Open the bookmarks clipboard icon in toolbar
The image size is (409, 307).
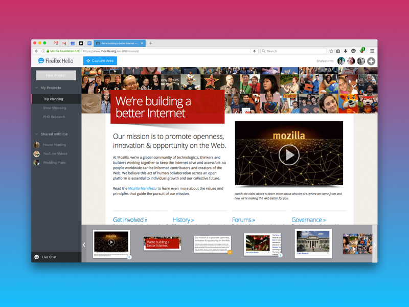[x=338, y=51]
